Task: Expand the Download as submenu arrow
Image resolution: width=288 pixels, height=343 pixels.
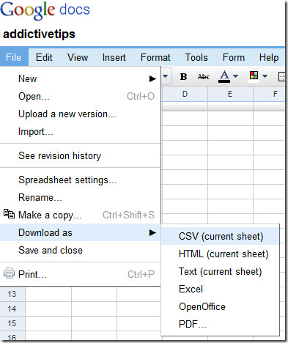Action: click(152, 232)
